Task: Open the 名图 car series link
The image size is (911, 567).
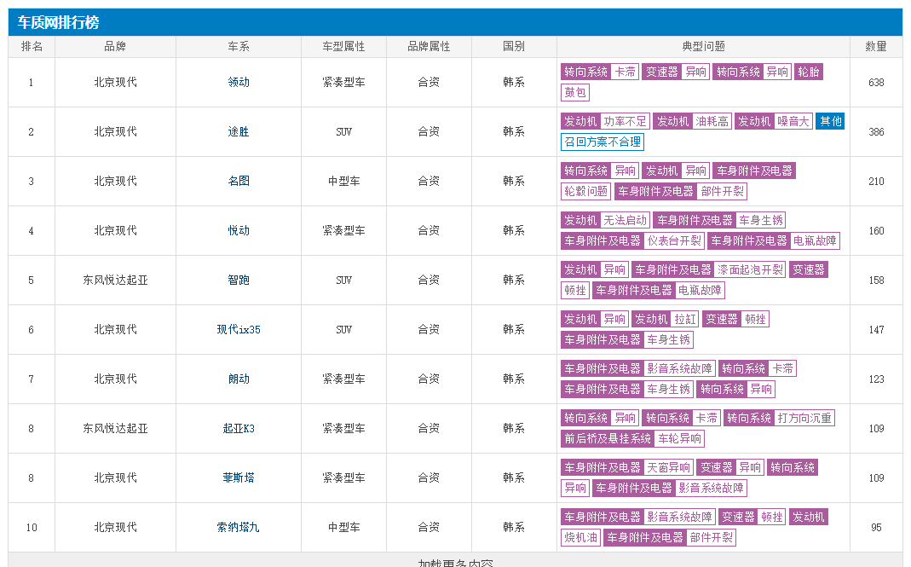Action: coord(239,182)
